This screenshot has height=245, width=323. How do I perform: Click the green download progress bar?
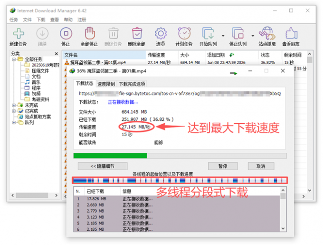coord(180,156)
